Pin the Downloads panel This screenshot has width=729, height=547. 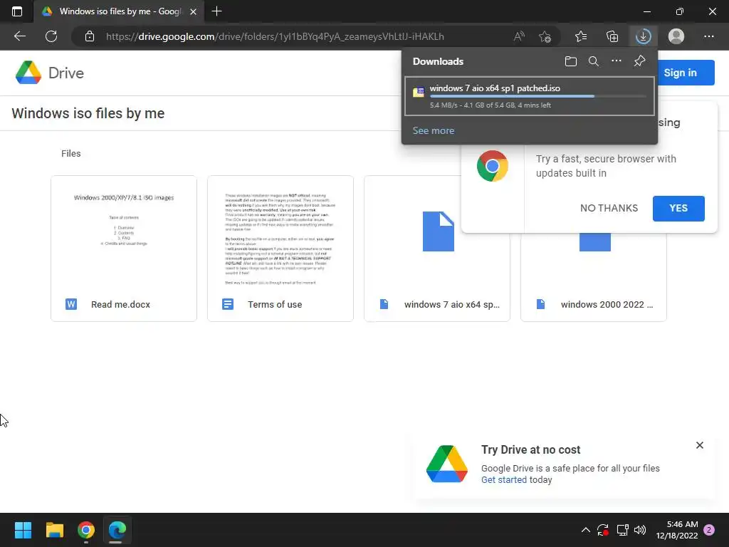(x=640, y=61)
